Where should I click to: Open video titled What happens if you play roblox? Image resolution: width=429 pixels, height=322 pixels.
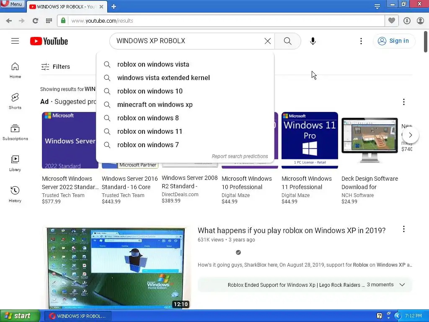click(x=292, y=231)
